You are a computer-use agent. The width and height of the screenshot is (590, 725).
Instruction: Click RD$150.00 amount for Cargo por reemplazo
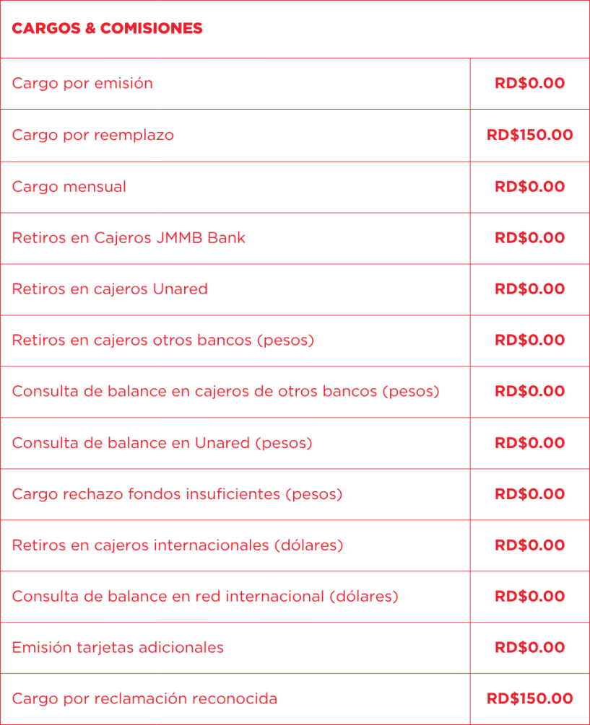coord(530,135)
